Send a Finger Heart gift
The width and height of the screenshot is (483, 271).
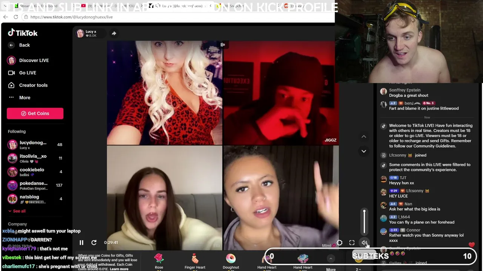click(195, 262)
